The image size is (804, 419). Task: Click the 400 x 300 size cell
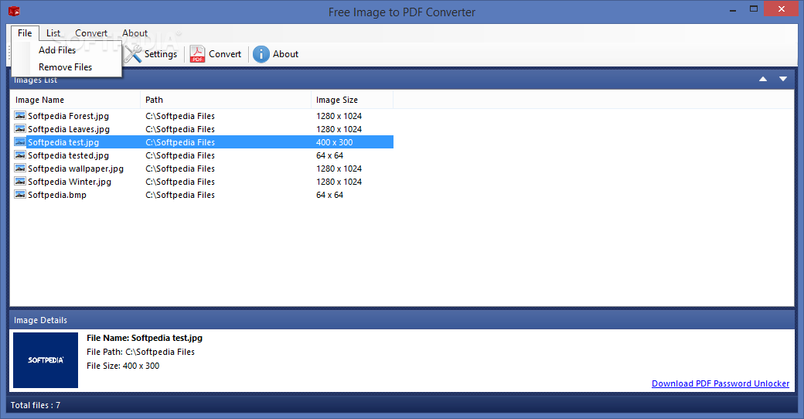coord(334,142)
